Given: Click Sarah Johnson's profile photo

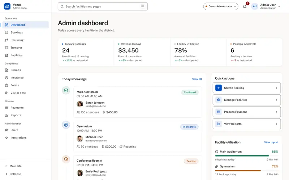Looking at the screenshot, I should (80, 104).
